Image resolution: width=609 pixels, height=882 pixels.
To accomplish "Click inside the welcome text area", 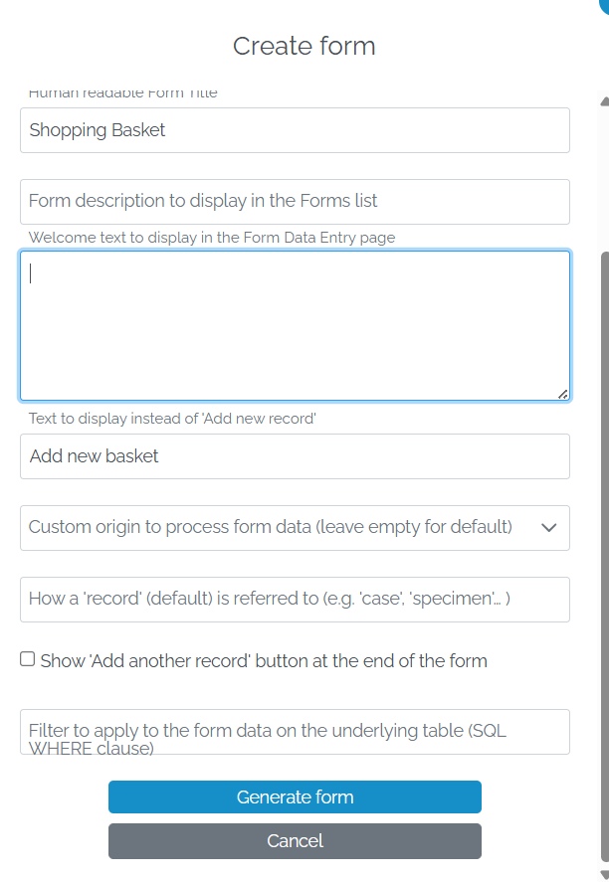I will pos(295,325).
